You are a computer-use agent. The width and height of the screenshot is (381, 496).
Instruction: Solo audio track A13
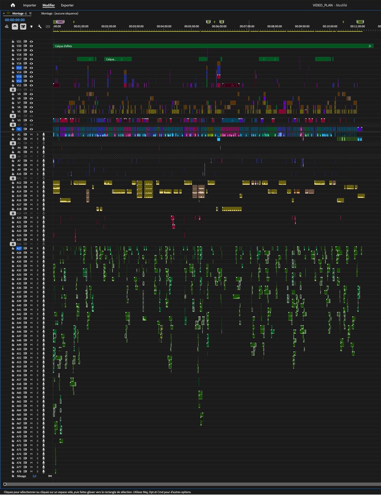coord(37,187)
